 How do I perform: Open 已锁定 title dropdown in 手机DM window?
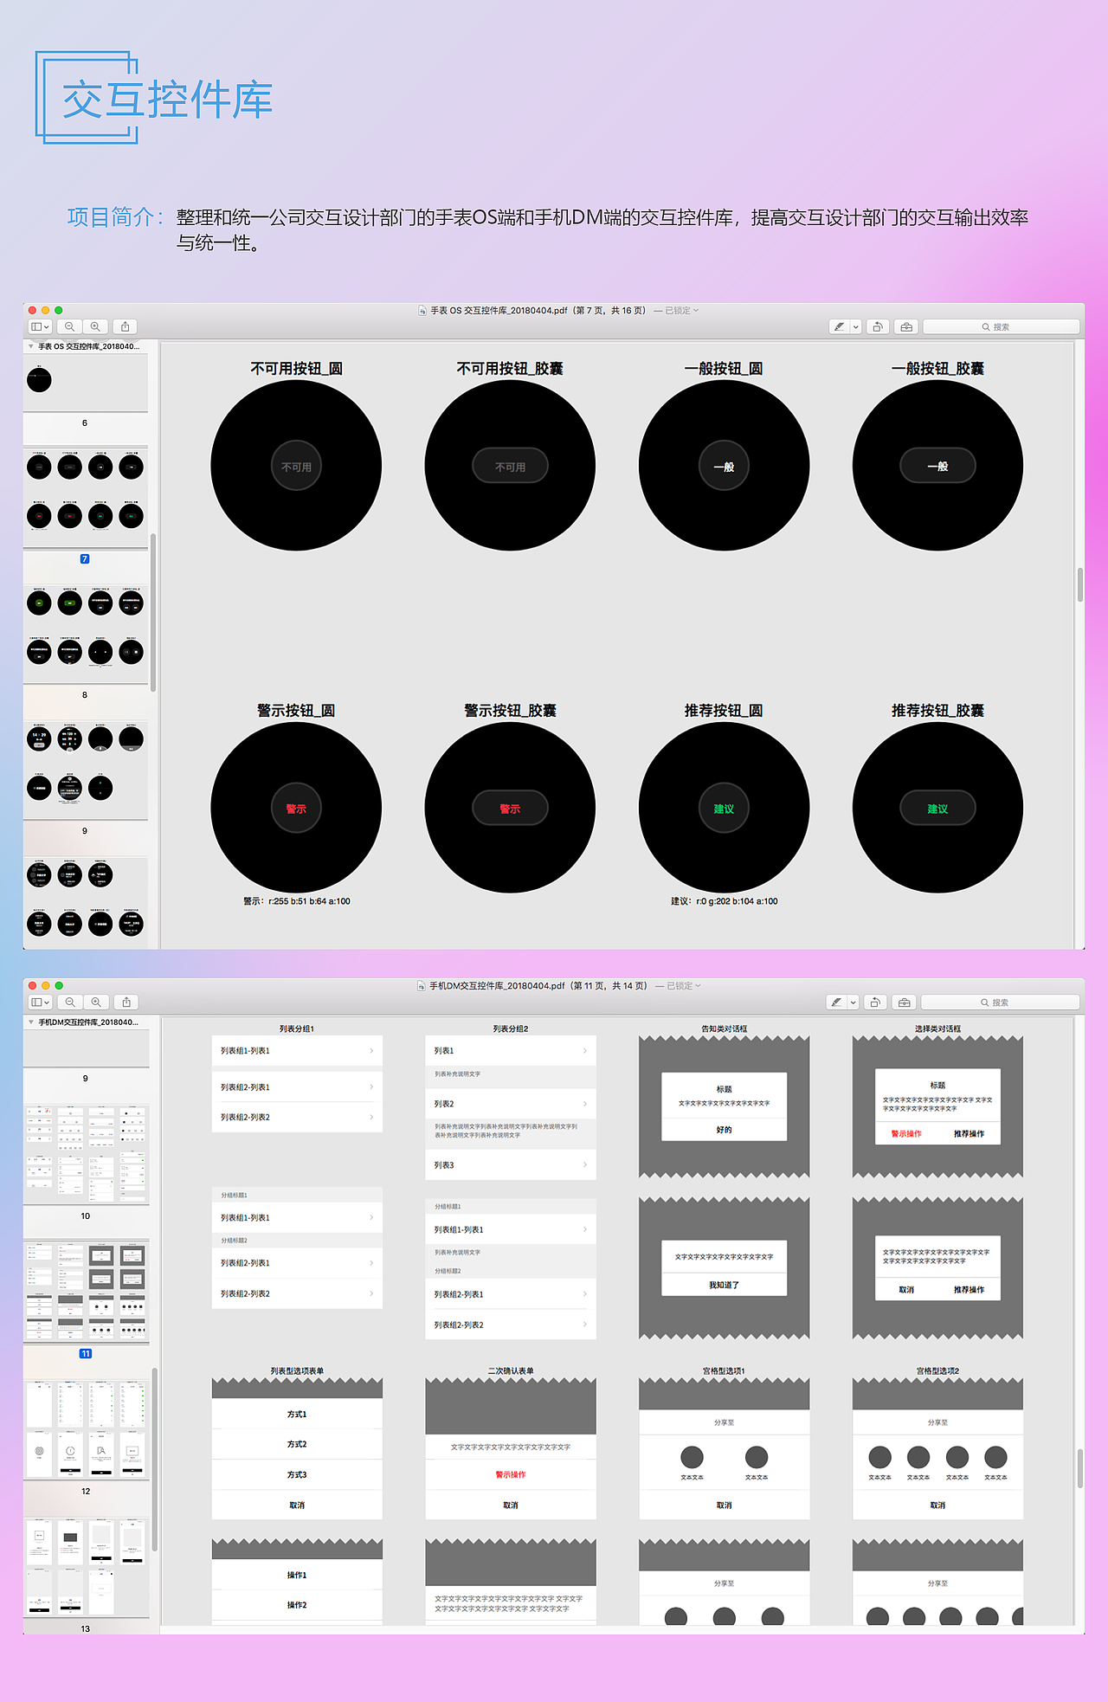coord(683,985)
